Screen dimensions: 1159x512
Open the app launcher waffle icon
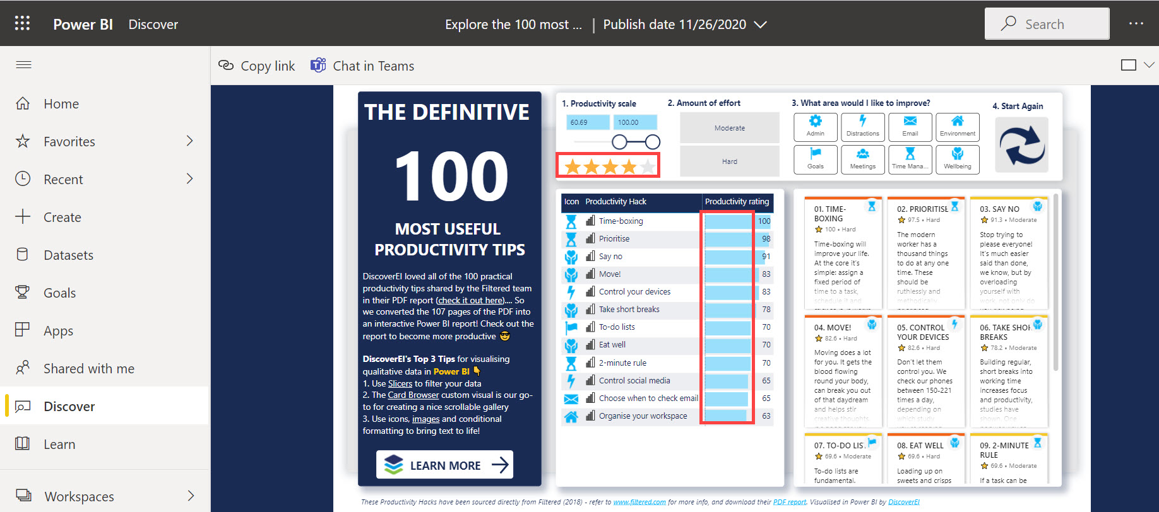23,23
